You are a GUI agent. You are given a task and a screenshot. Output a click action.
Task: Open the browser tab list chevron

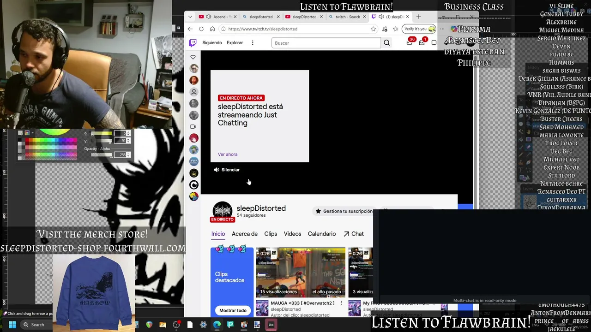(190, 17)
